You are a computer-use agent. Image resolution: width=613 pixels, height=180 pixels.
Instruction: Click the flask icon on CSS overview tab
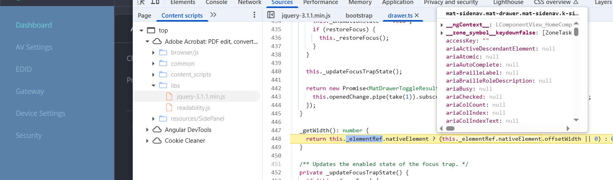point(576,2)
